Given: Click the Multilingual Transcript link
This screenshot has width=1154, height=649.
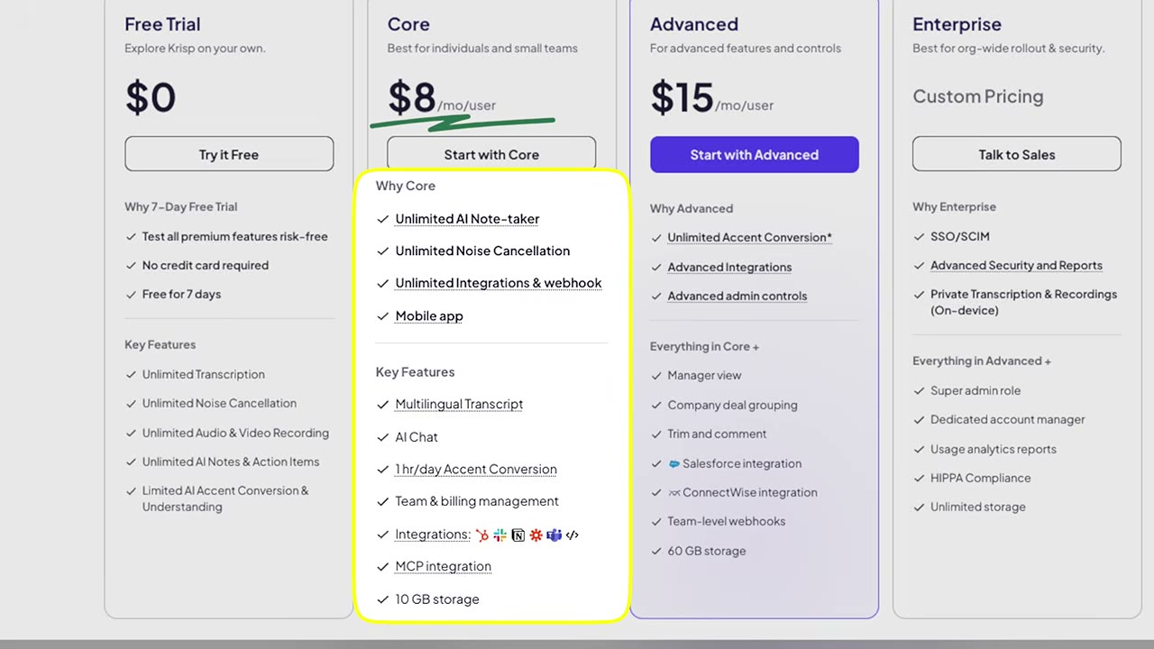Looking at the screenshot, I should (459, 405).
